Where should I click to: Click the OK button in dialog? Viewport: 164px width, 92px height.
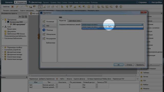click(x=118, y=65)
